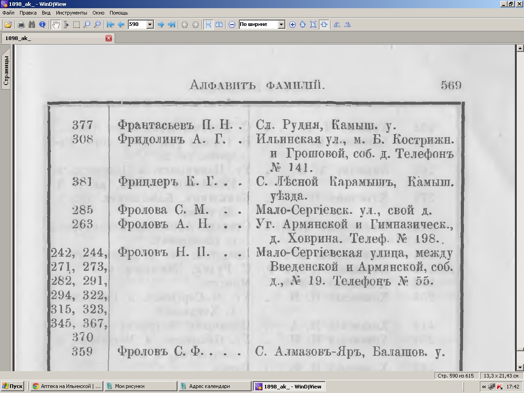Viewport: 524px width, 393px height.
Task: Click the status bar page indicator 'Стр. 590 из 615'
Action: pos(455,376)
